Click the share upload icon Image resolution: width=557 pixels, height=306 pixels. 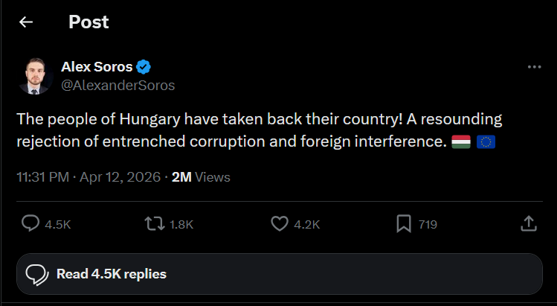[x=528, y=223]
